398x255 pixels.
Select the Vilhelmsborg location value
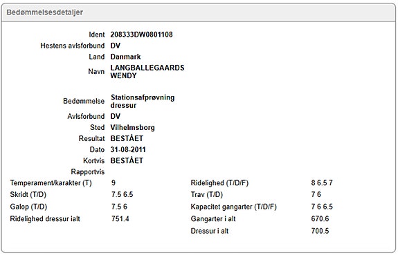click(132, 127)
